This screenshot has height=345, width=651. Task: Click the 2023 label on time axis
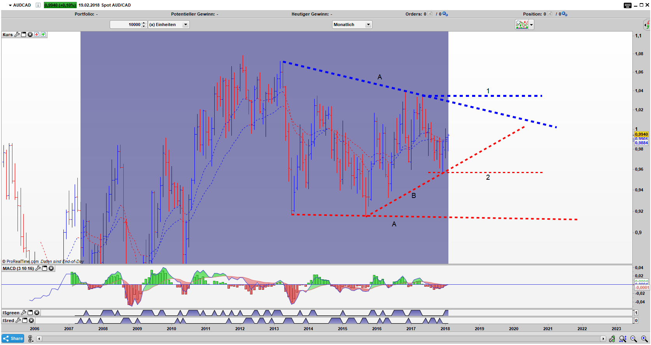pos(616,329)
